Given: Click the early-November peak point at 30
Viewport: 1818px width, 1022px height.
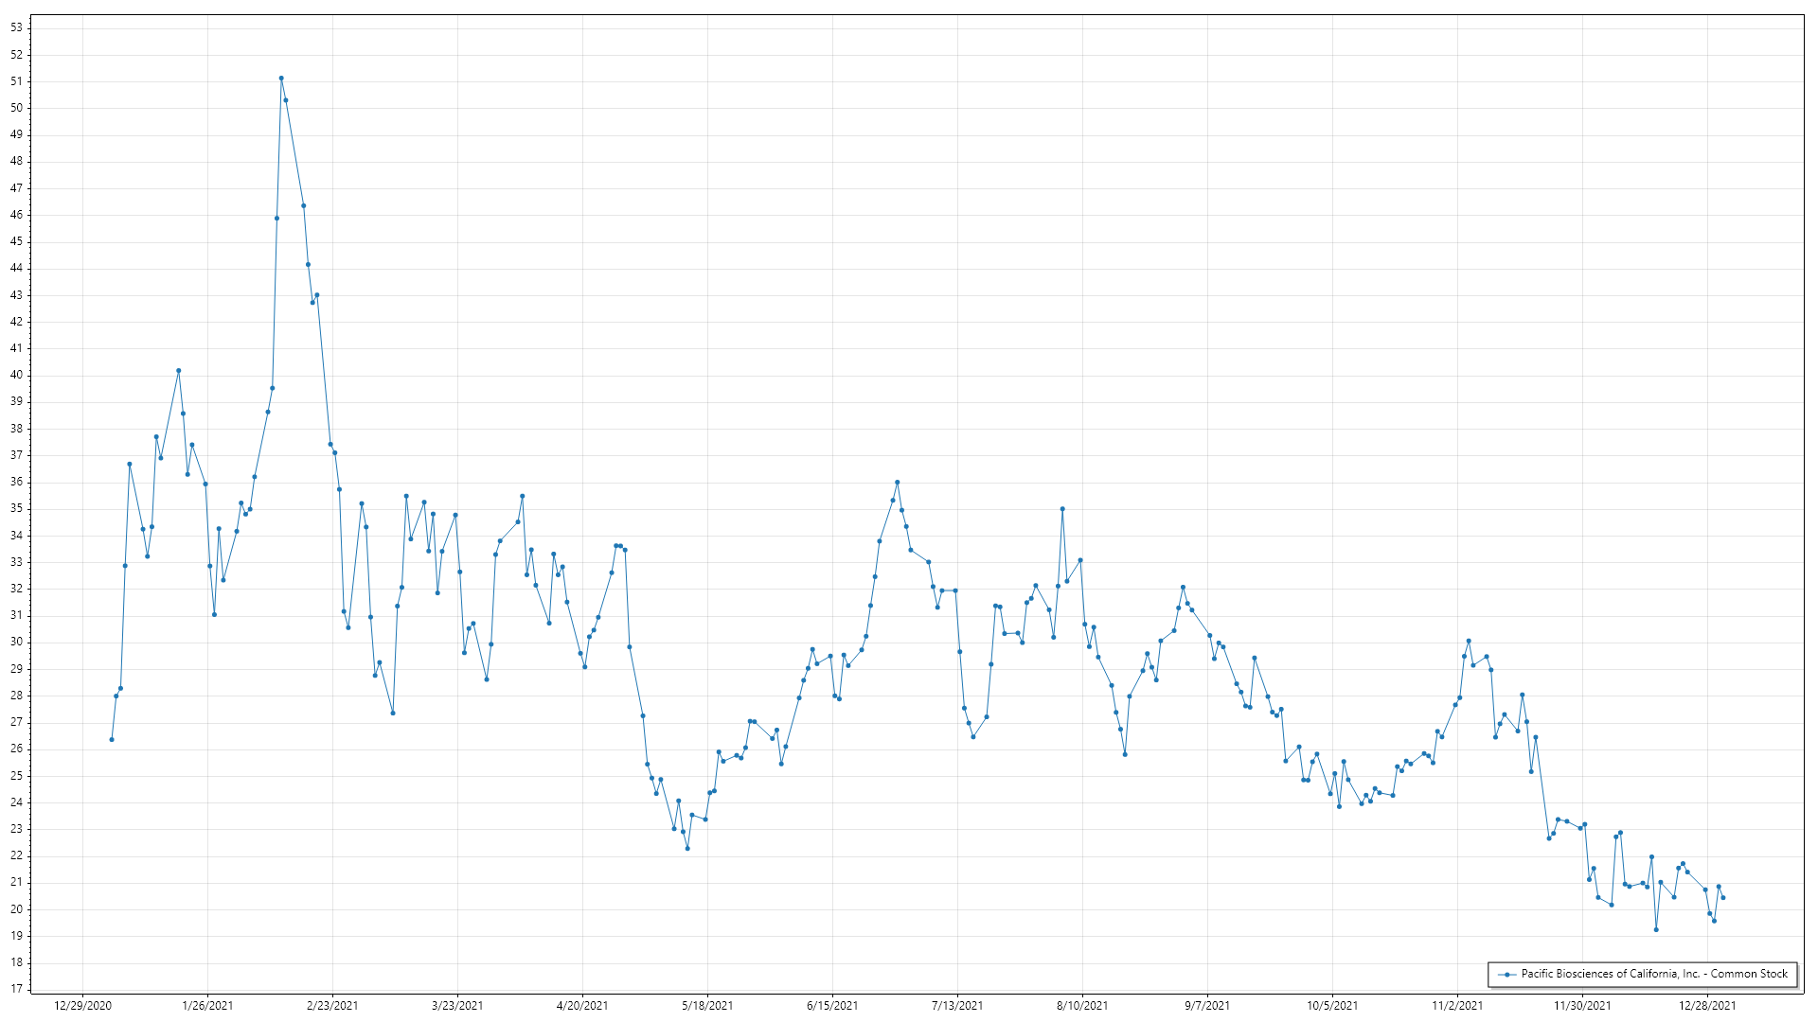Looking at the screenshot, I should click(x=1469, y=642).
